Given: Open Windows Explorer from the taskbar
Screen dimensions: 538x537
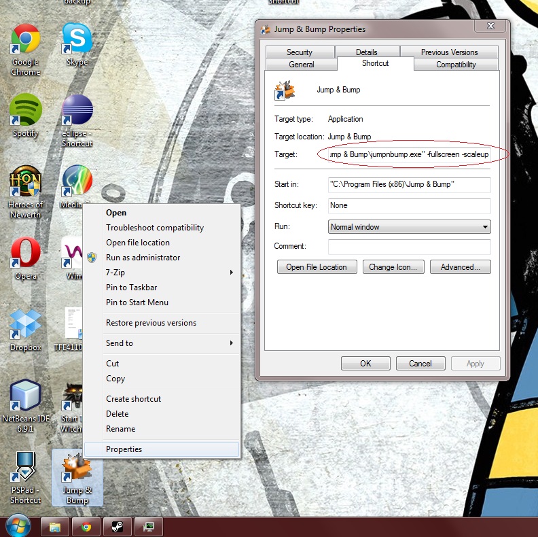Looking at the screenshot, I should pyautogui.click(x=55, y=527).
